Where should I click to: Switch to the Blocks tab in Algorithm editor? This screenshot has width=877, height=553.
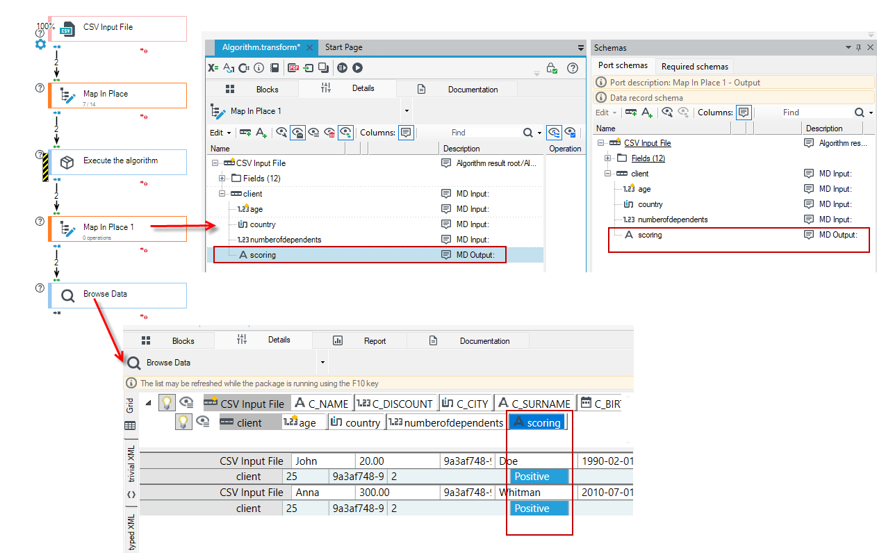[x=252, y=89]
